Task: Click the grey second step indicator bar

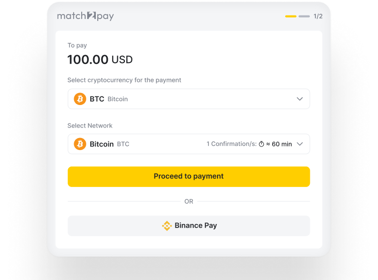Action: [x=304, y=16]
